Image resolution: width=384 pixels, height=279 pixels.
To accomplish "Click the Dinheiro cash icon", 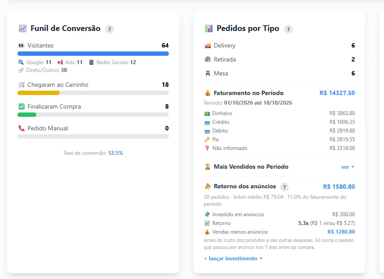I will tap(207, 113).
